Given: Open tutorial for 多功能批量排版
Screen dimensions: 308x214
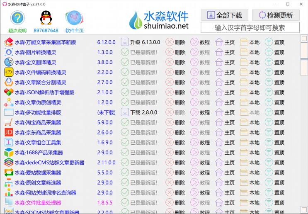Looking at the screenshot, I should click(200, 112).
